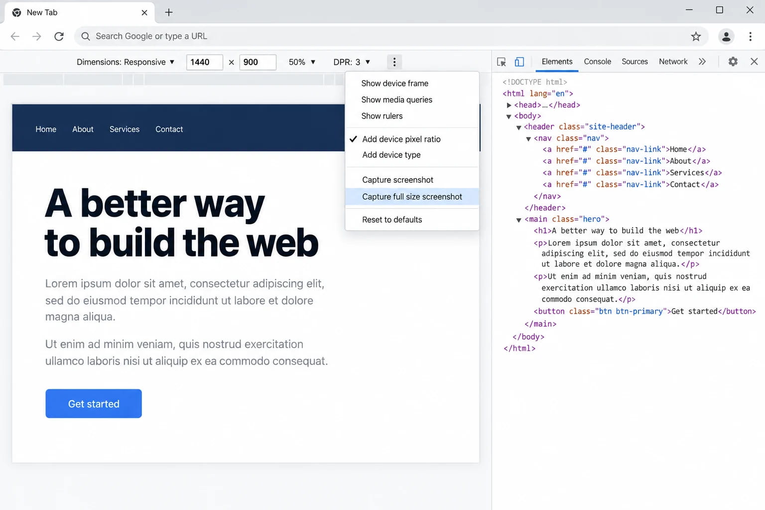The height and width of the screenshot is (510, 765).
Task: Choose Reset to defaults
Action: tap(412, 220)
